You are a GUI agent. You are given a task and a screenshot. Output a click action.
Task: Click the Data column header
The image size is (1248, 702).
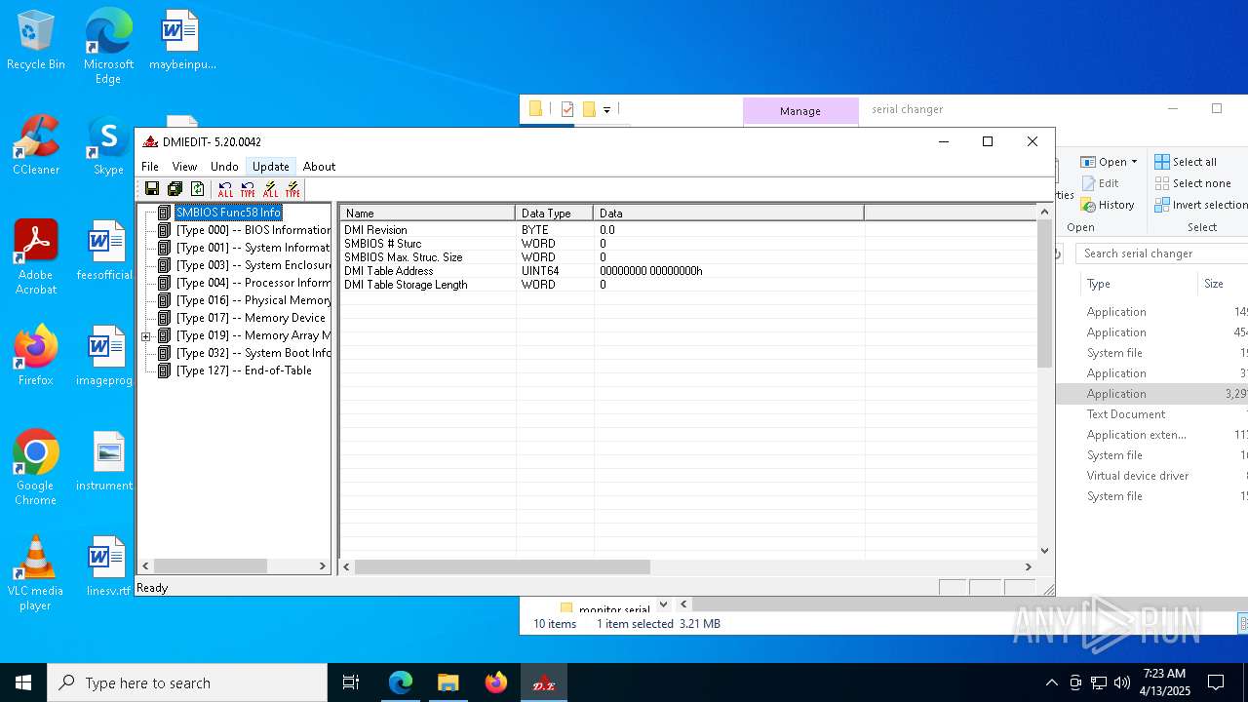[728, 213]
